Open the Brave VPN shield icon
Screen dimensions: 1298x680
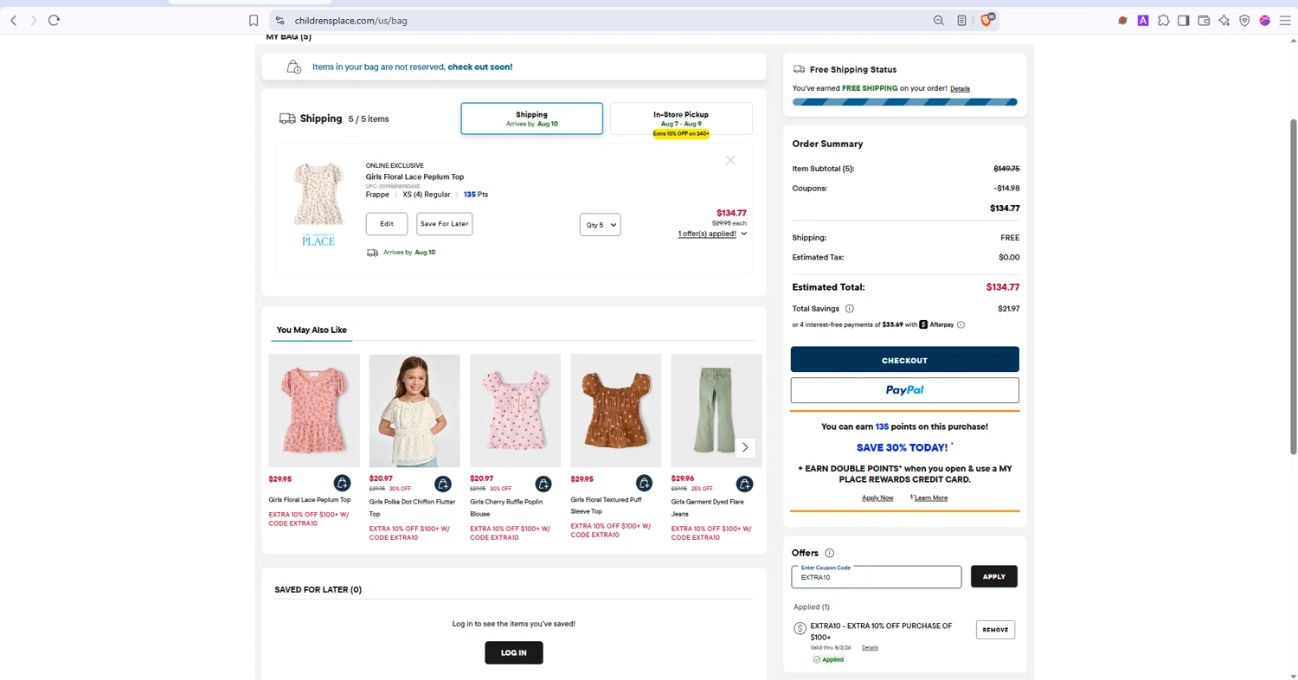click(1244, 20)
